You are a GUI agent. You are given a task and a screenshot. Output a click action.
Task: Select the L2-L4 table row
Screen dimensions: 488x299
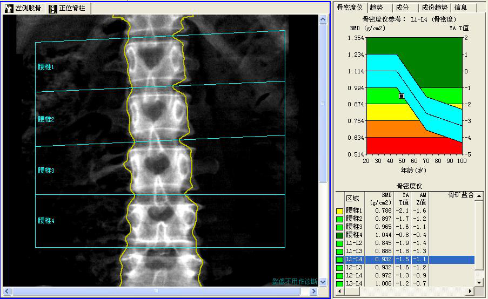(405, 275)
